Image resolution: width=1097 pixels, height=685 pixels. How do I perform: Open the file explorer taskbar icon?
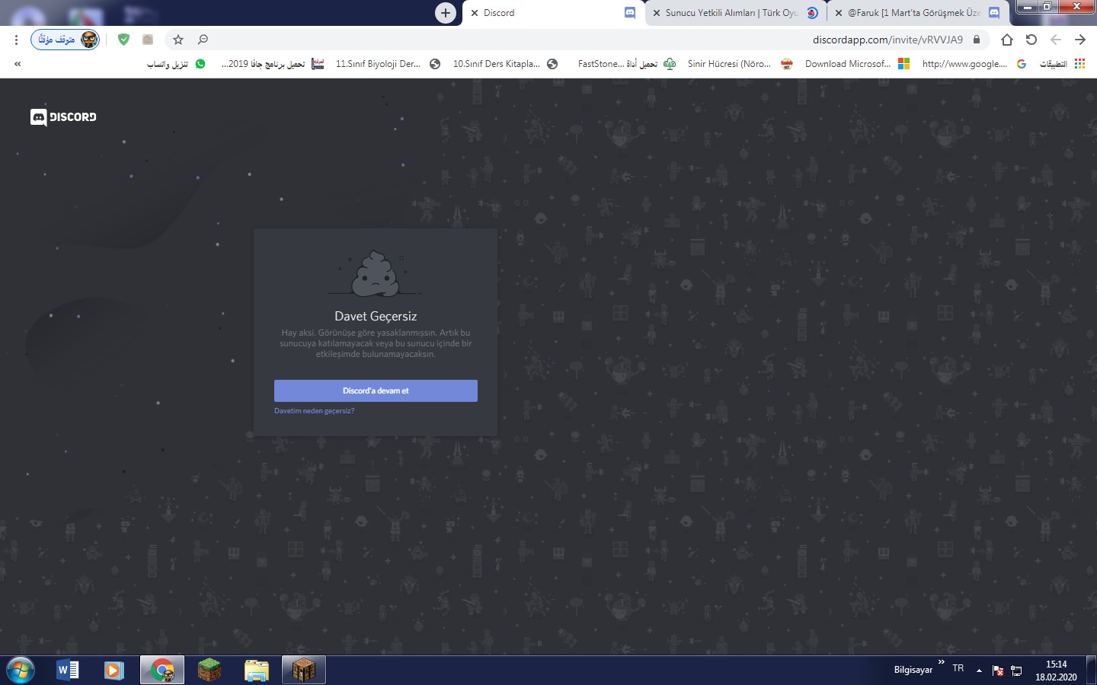click(257, 671)
